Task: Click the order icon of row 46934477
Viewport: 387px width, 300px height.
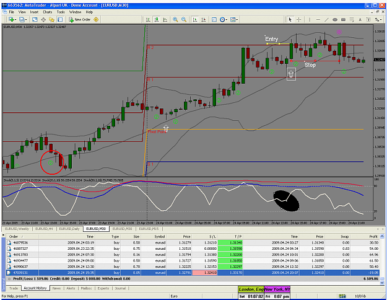Action: tap(9, 261)
